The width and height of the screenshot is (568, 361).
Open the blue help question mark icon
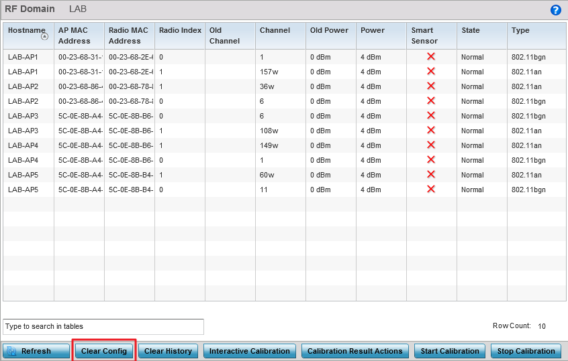coord(555,10)
